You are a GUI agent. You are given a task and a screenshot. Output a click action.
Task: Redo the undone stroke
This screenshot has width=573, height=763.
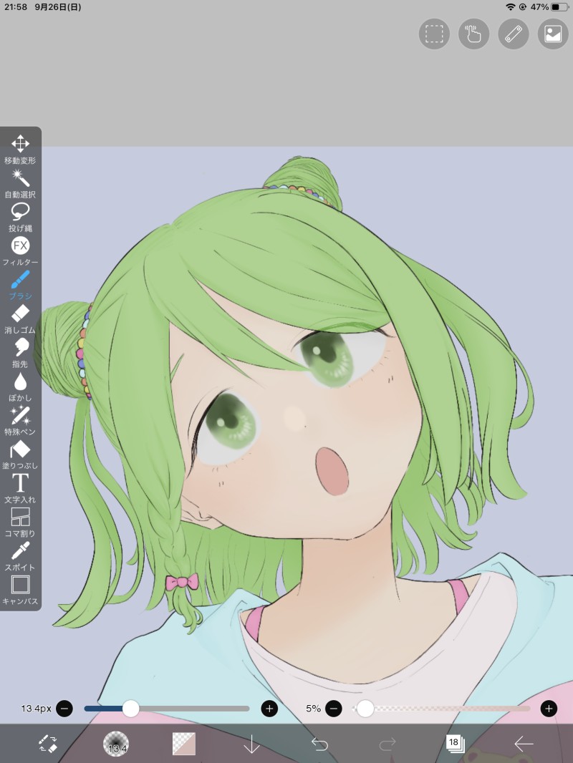pyautogui.click(x=387, y=744)
